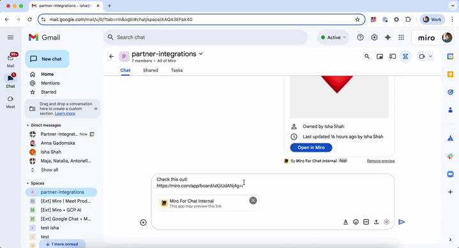Open the GIF picker icon
This screenshot has width=459, height=248.
point(366,222)
